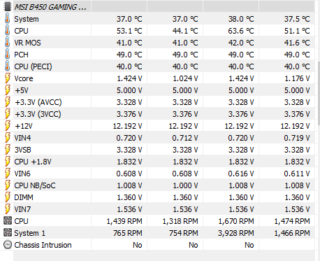Click the 765 RPM System 1 current value
The width and height of the screenshot is (320, 261).
point(128,233)
